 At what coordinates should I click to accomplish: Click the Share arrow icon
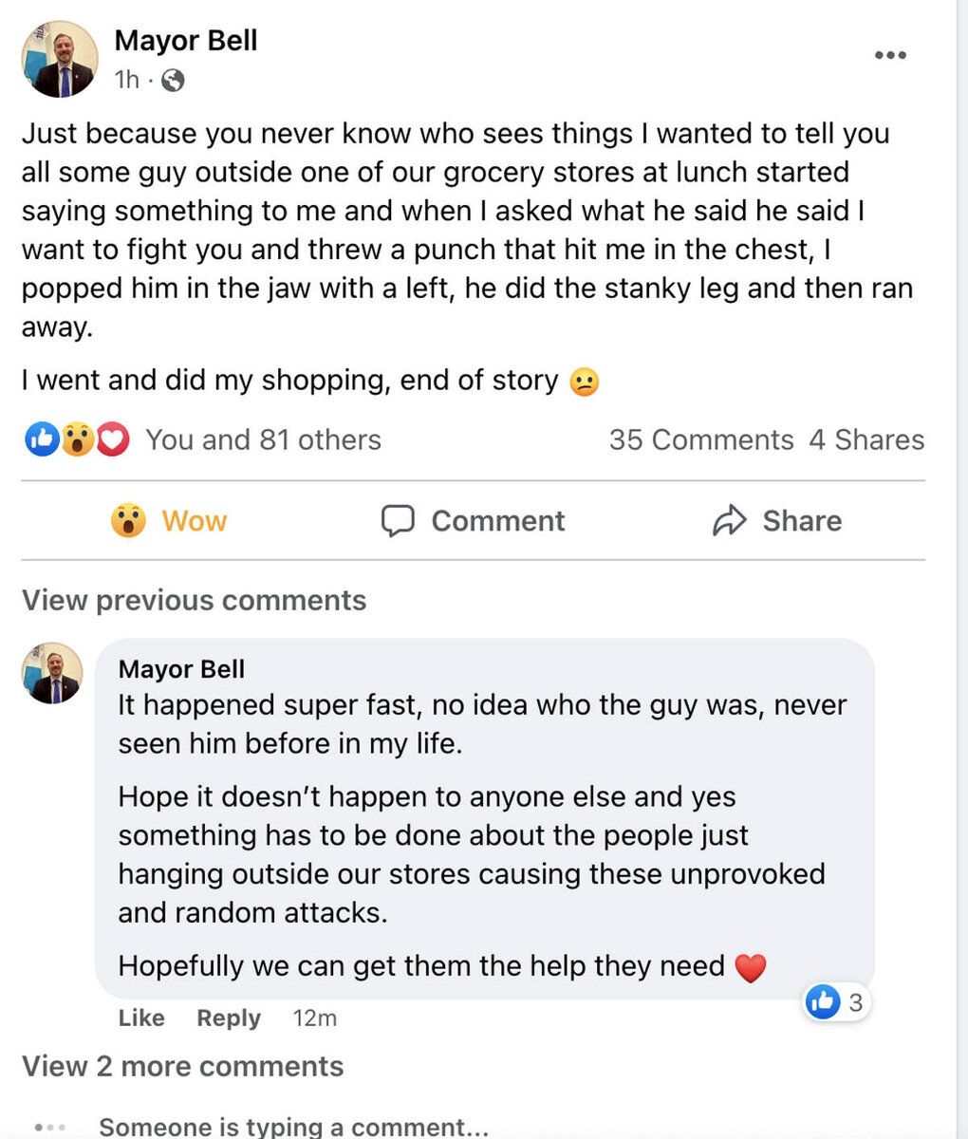729,521
